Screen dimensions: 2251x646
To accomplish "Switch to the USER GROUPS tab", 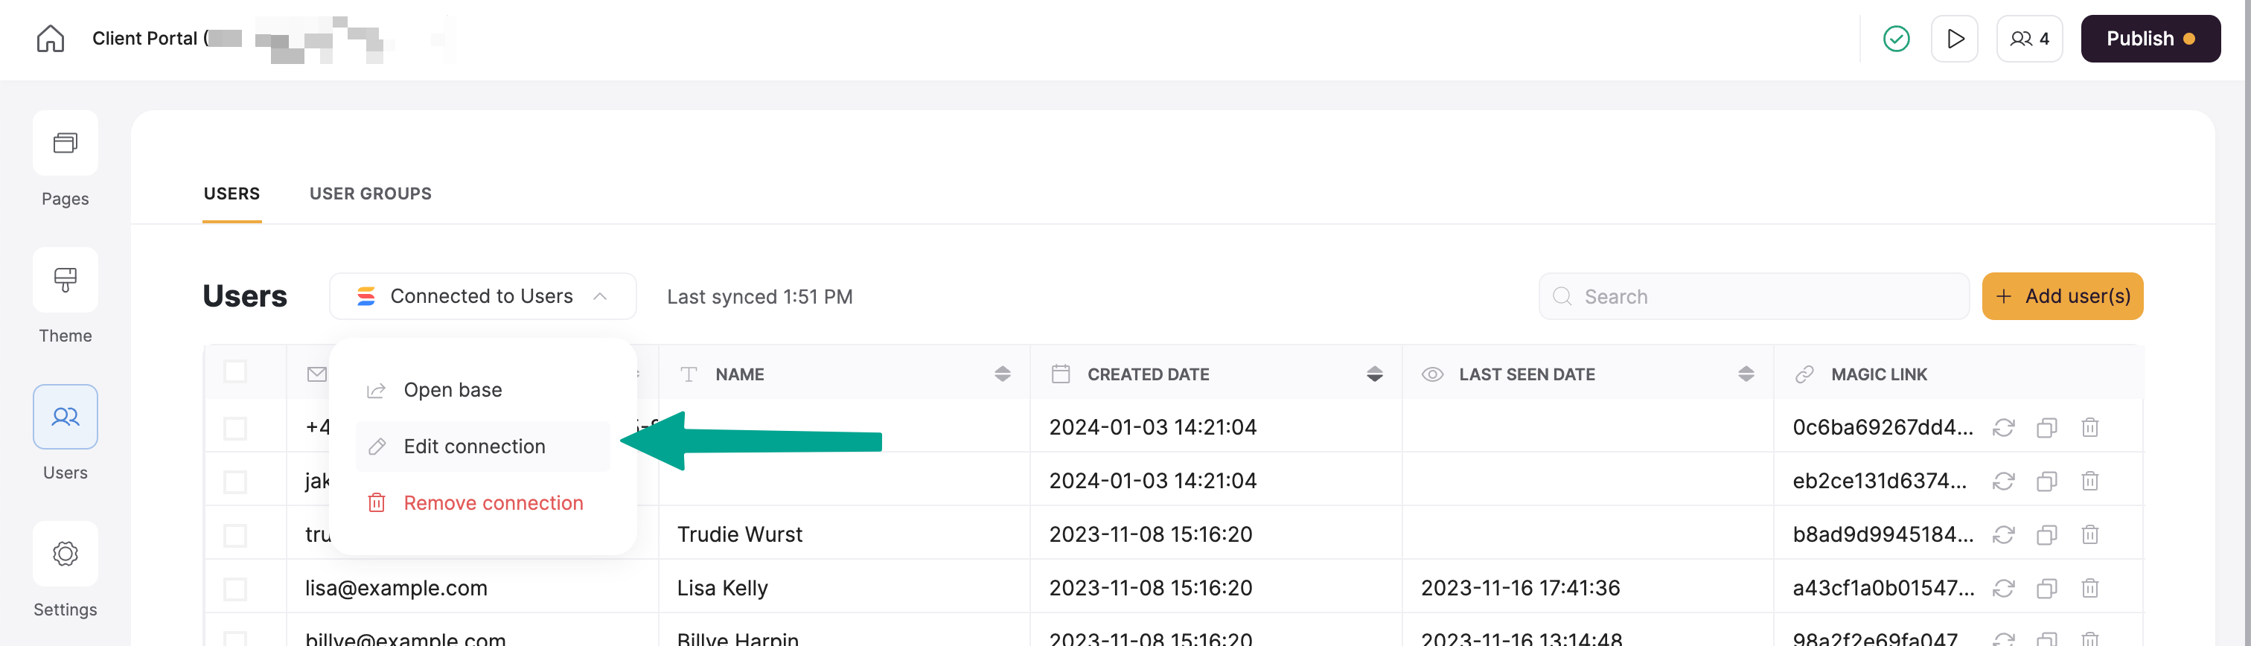I will click(371, 194).
